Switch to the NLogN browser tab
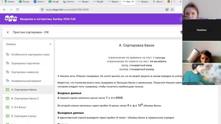 [x=98, y=2]
